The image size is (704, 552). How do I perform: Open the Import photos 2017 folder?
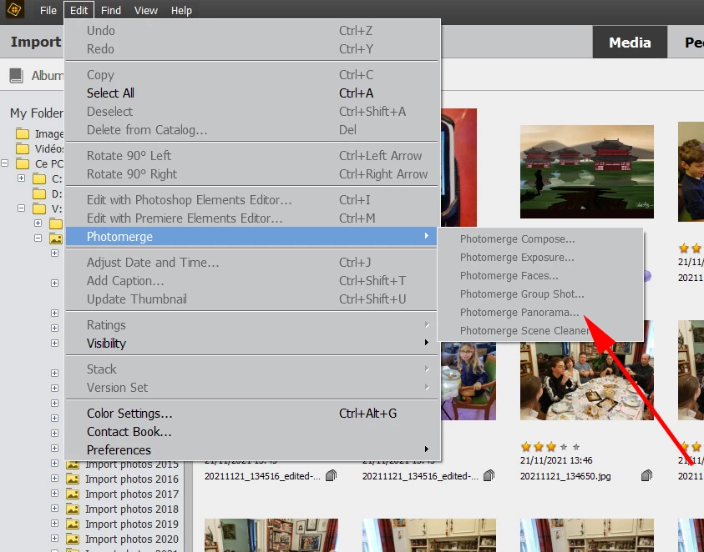[132, 494]
